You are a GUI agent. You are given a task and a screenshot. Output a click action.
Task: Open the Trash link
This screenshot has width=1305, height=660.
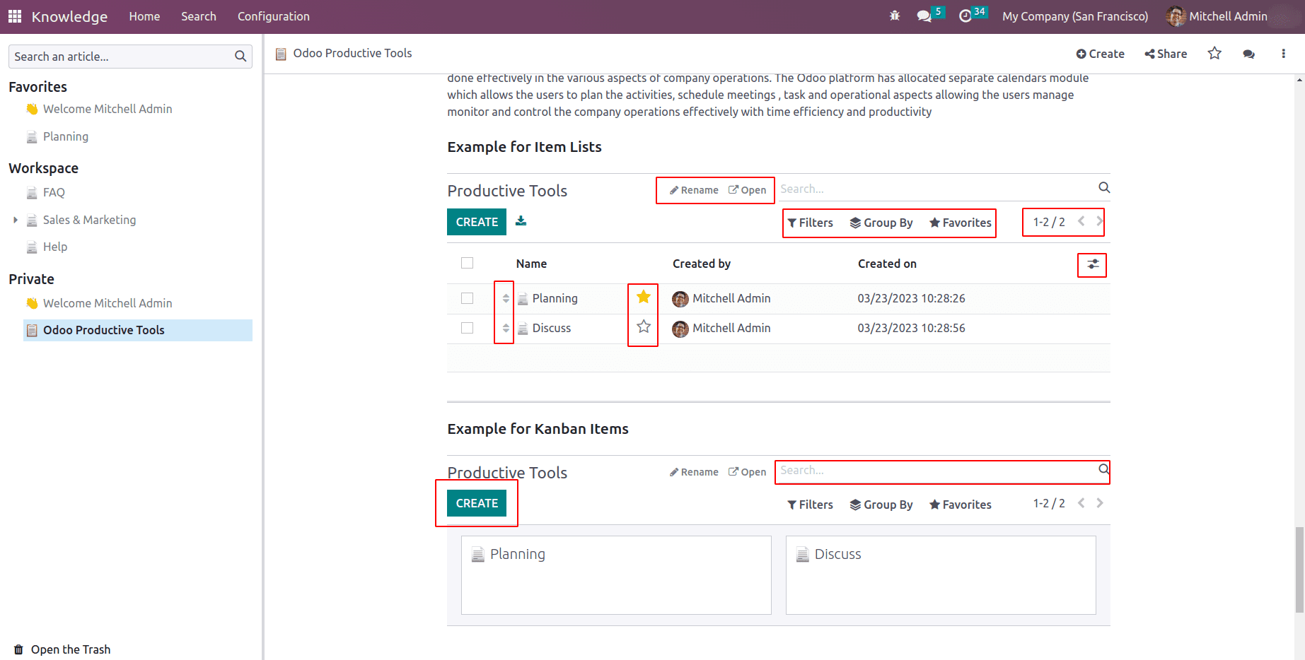point(71,649)
